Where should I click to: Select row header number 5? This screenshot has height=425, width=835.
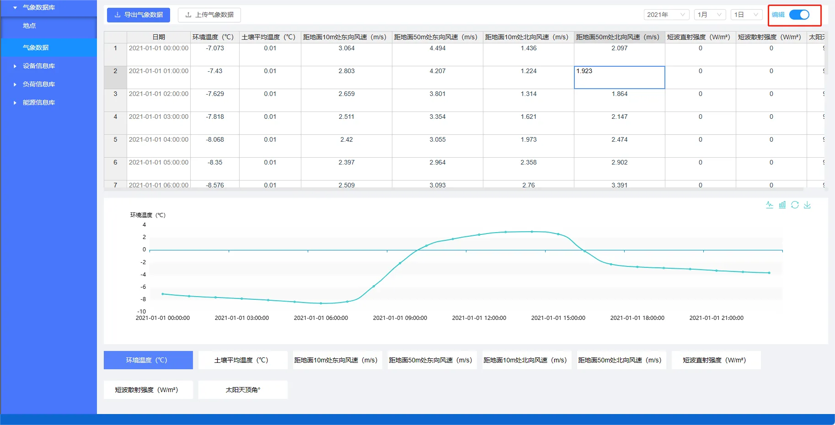tap(115, 146)
